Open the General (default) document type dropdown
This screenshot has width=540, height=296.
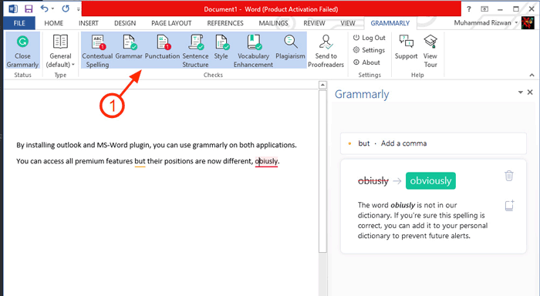(60, 51)
